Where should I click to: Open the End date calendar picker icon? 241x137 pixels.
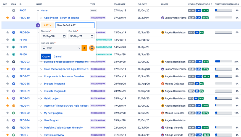click(92, 36)
